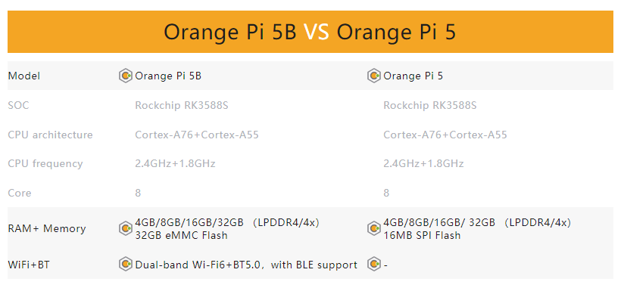
Task: Select the WiFi+BT row label
Action: 29,265
